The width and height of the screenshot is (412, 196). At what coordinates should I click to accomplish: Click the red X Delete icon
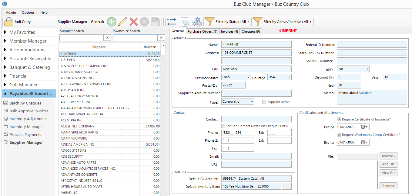(x=133, y=22)
